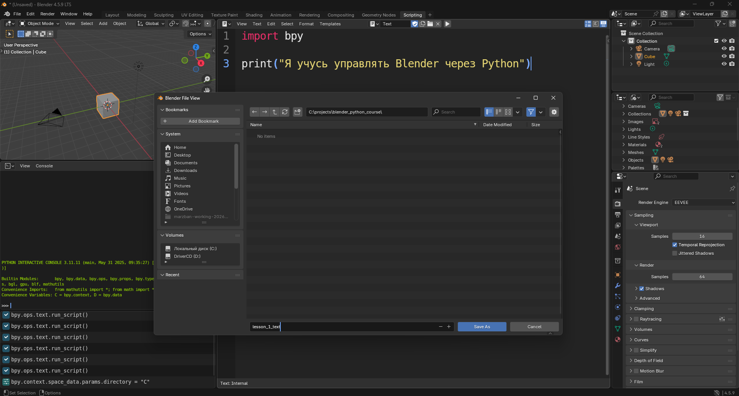Open the viewport Options dropdown

pos(200,34)
